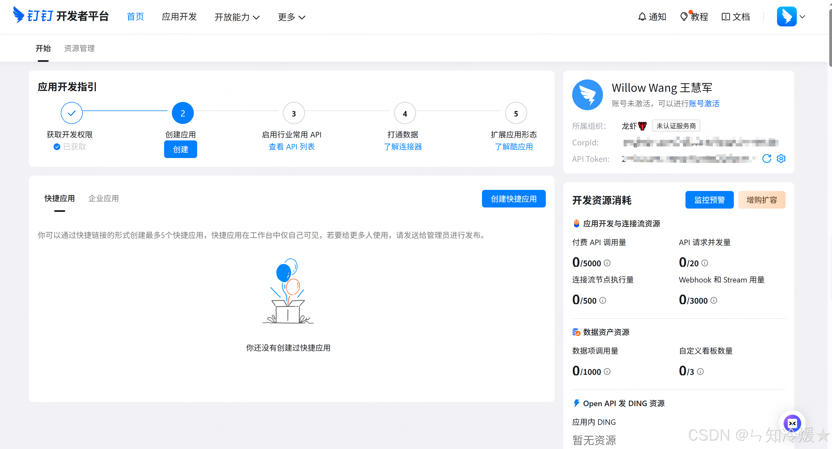The image size is (832, 449).
Task: Expand the 开放能力 dropdown menu
Action: (237, 17)
